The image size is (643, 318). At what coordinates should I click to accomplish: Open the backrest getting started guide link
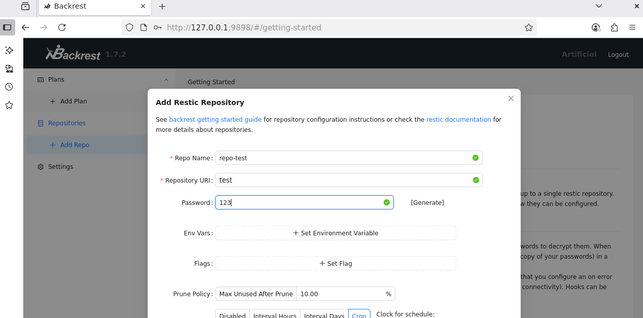point(215,120)
